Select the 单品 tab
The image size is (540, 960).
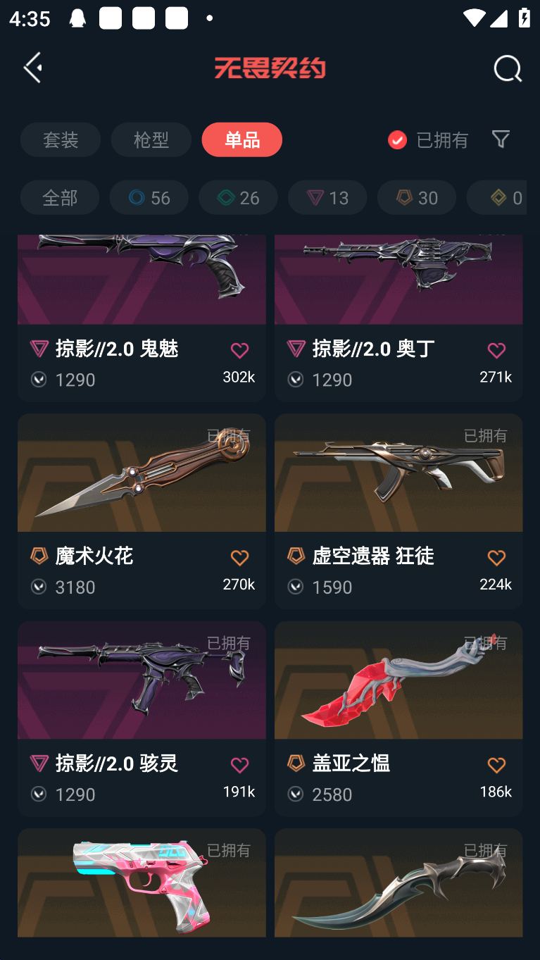point(242,139)
